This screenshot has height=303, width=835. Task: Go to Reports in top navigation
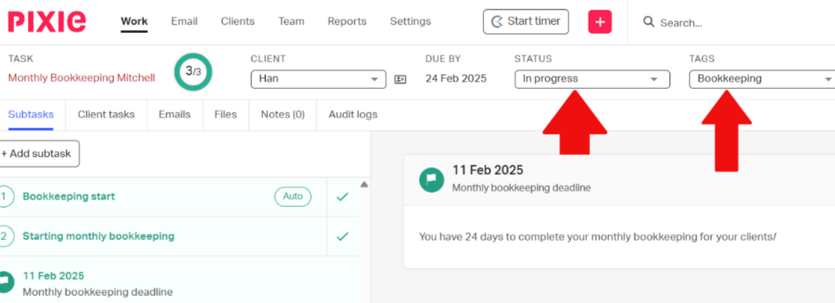tap(347, 22)
